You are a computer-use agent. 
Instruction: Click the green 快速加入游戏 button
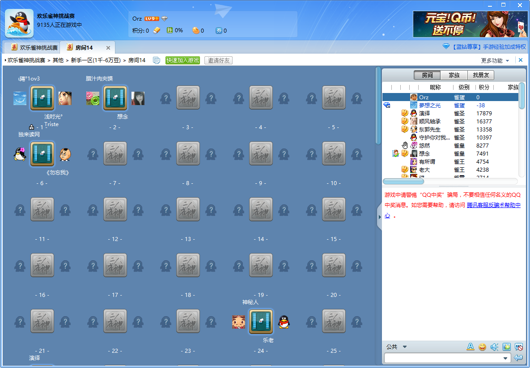click(182, 60)
